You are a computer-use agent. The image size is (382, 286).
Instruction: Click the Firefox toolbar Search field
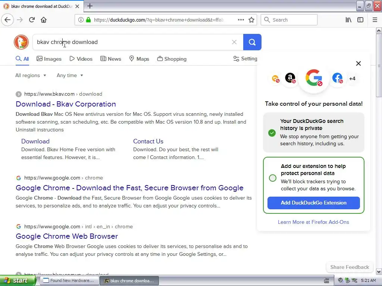coord(289,20)
